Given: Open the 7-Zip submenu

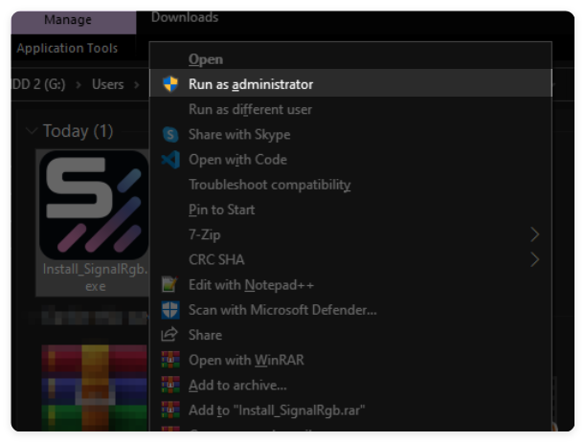Looking at the screenshot, I should point(350,234).
